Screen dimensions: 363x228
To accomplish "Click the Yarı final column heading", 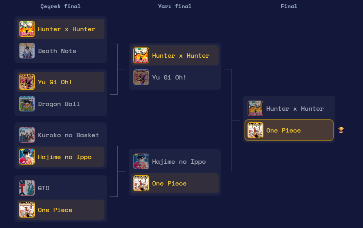I will click(x=175, y=7).
